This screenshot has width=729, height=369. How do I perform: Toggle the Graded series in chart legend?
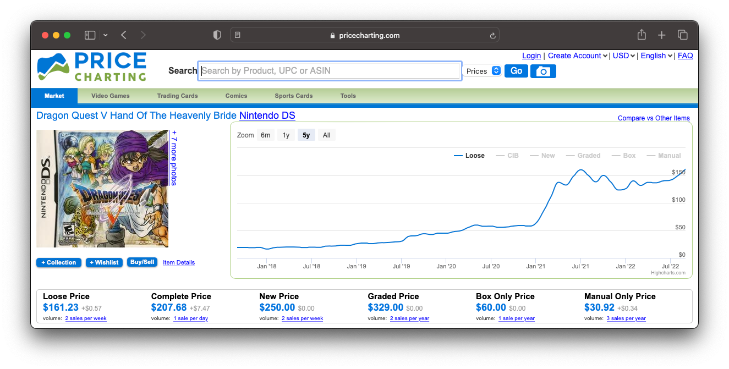[583, 156]
